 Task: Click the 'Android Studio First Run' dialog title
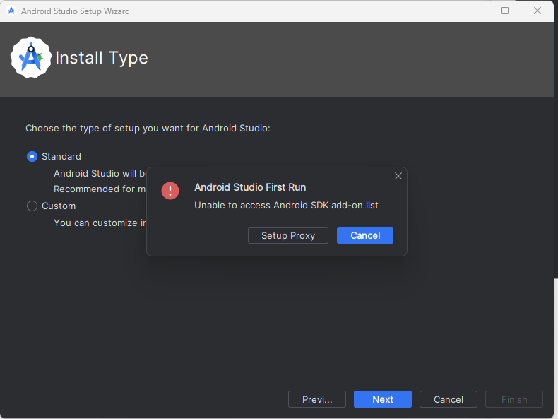click(250, 187)
